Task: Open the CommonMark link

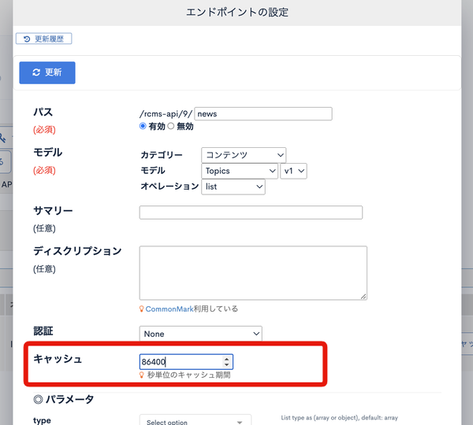Action: pos(169,309)
